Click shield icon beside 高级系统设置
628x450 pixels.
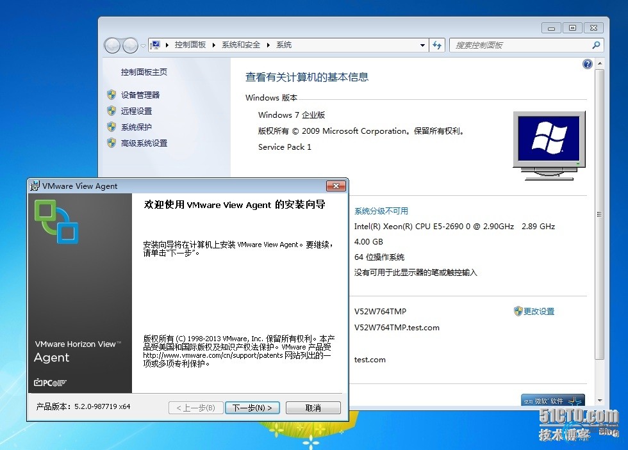[112, 143]
